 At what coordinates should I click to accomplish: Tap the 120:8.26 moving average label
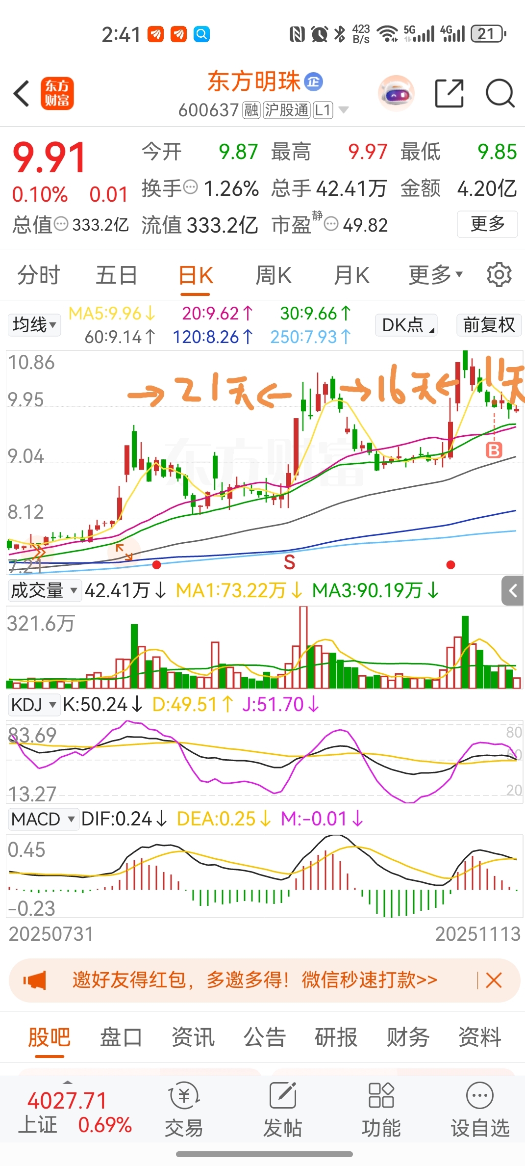pyautogui.click(x=213, y=337)
